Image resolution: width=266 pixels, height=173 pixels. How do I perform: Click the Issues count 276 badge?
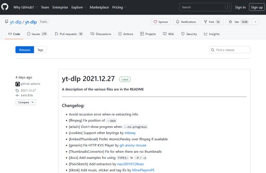pyautogui.click(x=44, y=34)
